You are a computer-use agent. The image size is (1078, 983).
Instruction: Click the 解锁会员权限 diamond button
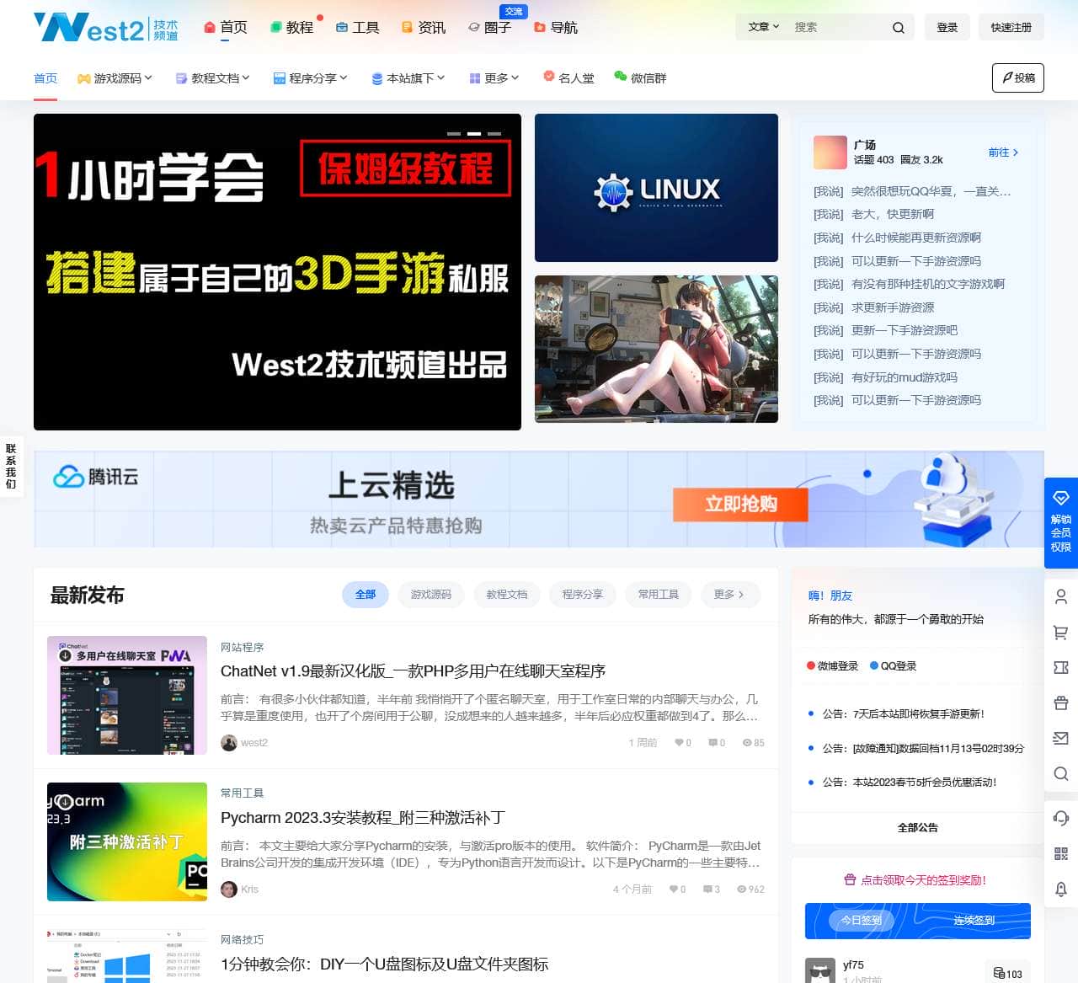click(1061, 522)
